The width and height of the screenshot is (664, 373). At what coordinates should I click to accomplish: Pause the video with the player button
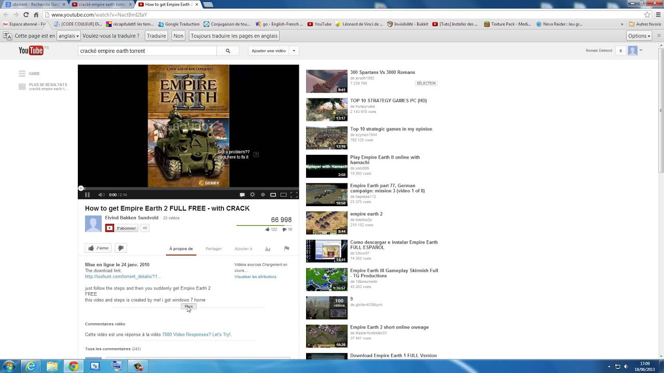(x=87, y=195)
